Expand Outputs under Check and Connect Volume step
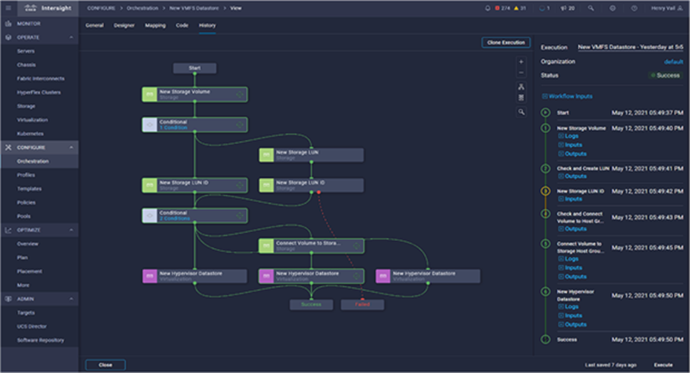 (572, 229)
